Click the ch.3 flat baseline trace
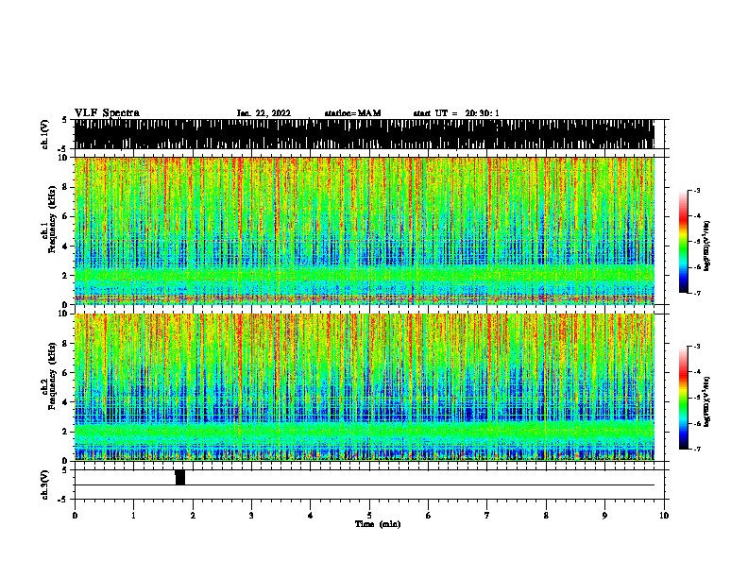Viewport: 748px width, 578px height. click(365, 485)
